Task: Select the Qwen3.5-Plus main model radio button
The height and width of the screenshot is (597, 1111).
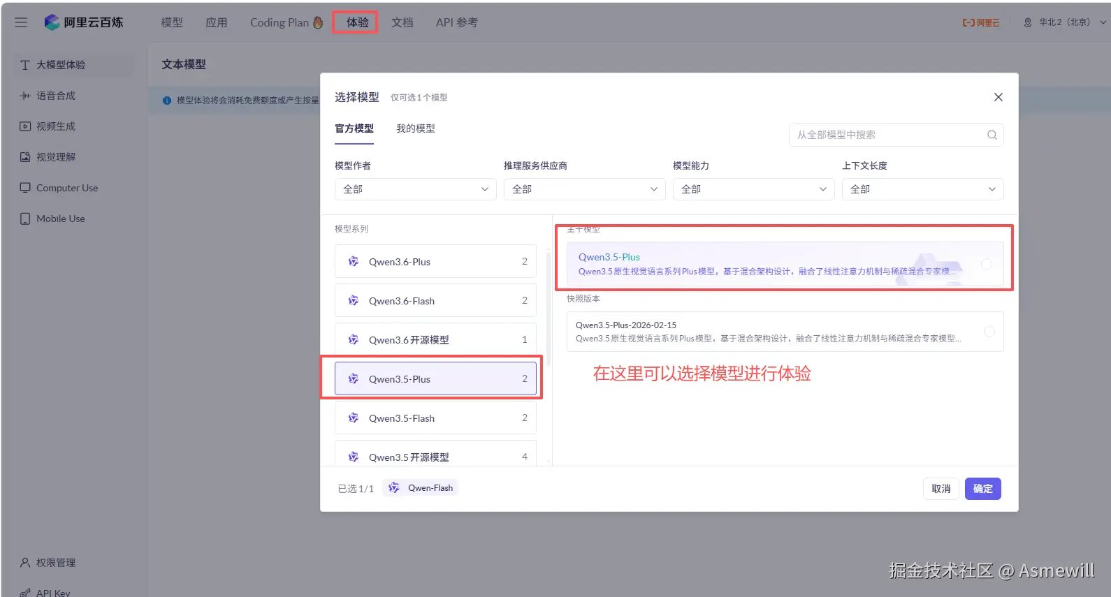Action: click(x=987, y=264)
